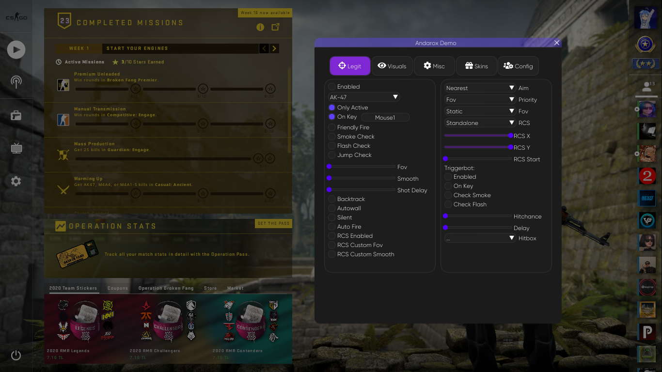Switch to the Misc tab
The width and height of the screenshot is (662, 372).
(x=434, y=66)
